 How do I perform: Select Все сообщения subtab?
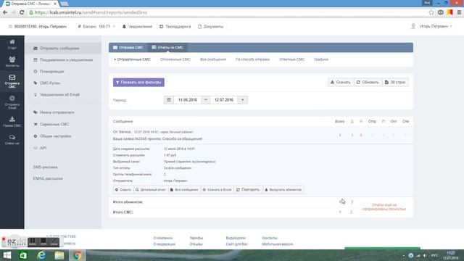213,59
